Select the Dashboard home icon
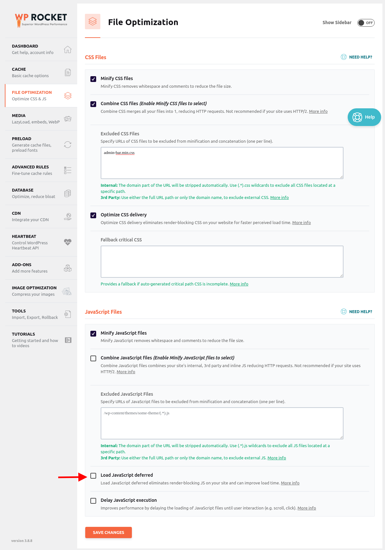This screenshot has width=385, height=550. (x=68, y=50)
